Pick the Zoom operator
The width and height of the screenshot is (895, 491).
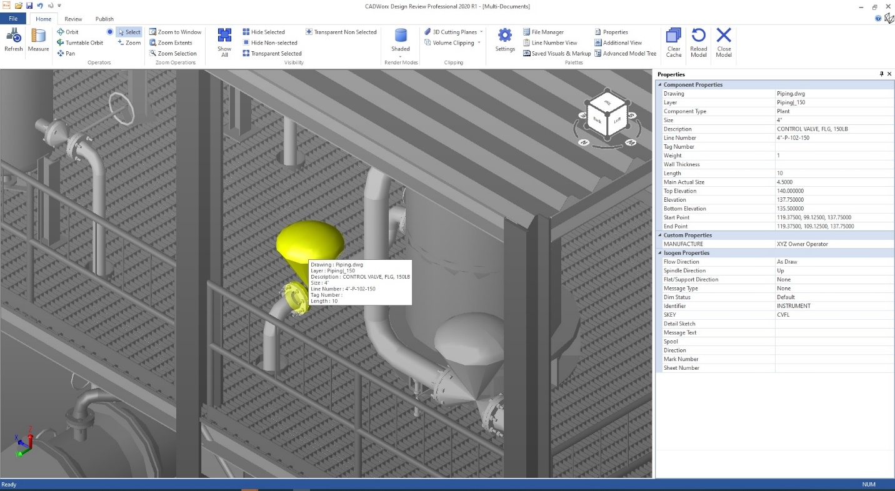click(x=129, y=42)
